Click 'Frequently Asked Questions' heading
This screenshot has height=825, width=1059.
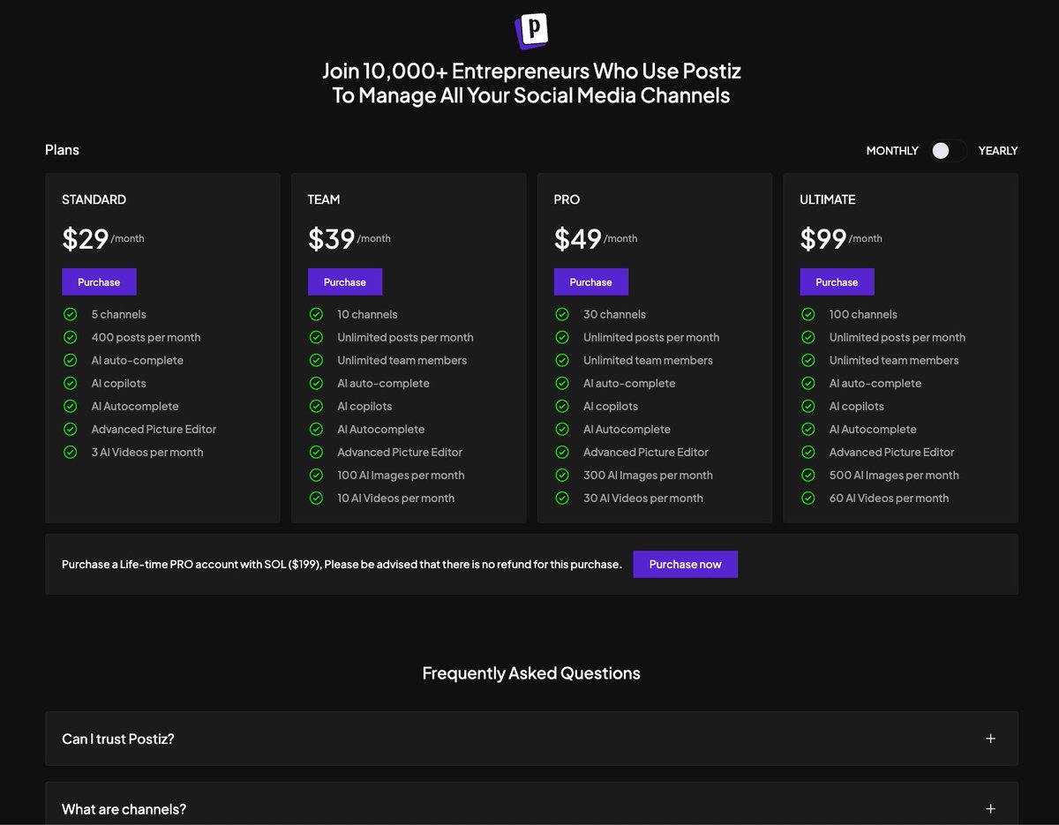point(531,673)
